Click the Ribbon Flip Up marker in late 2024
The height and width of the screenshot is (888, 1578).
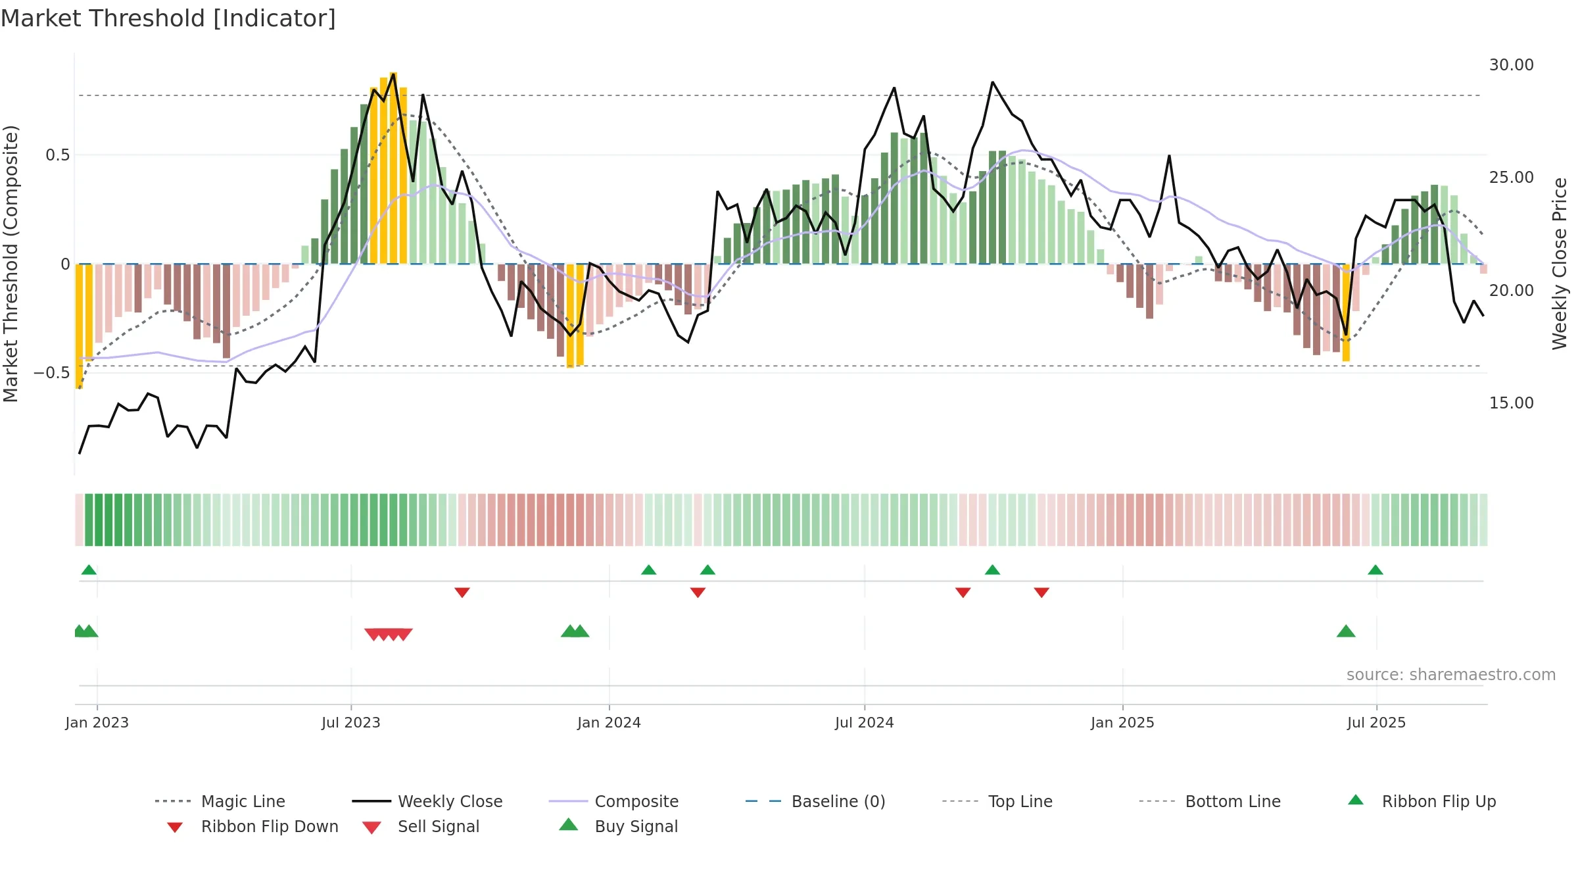[x=993, y=570]
